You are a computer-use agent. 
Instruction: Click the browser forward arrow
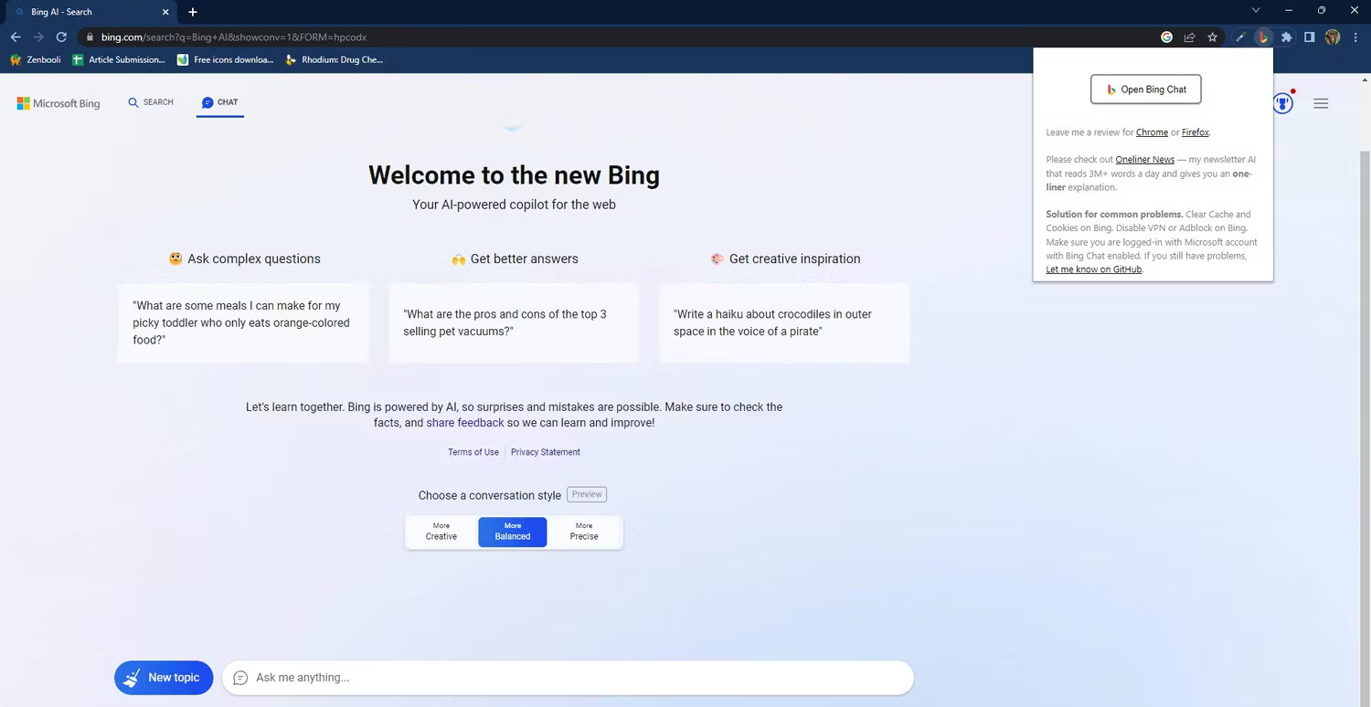point(38,37)
